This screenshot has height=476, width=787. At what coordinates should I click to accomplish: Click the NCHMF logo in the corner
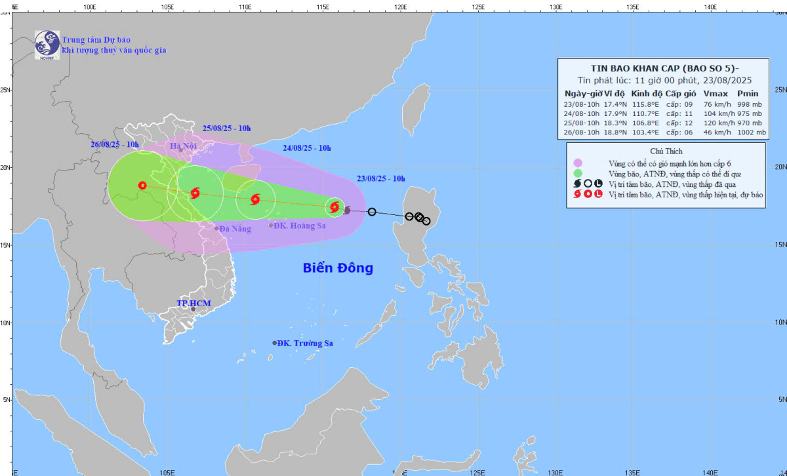click(47, 45)
